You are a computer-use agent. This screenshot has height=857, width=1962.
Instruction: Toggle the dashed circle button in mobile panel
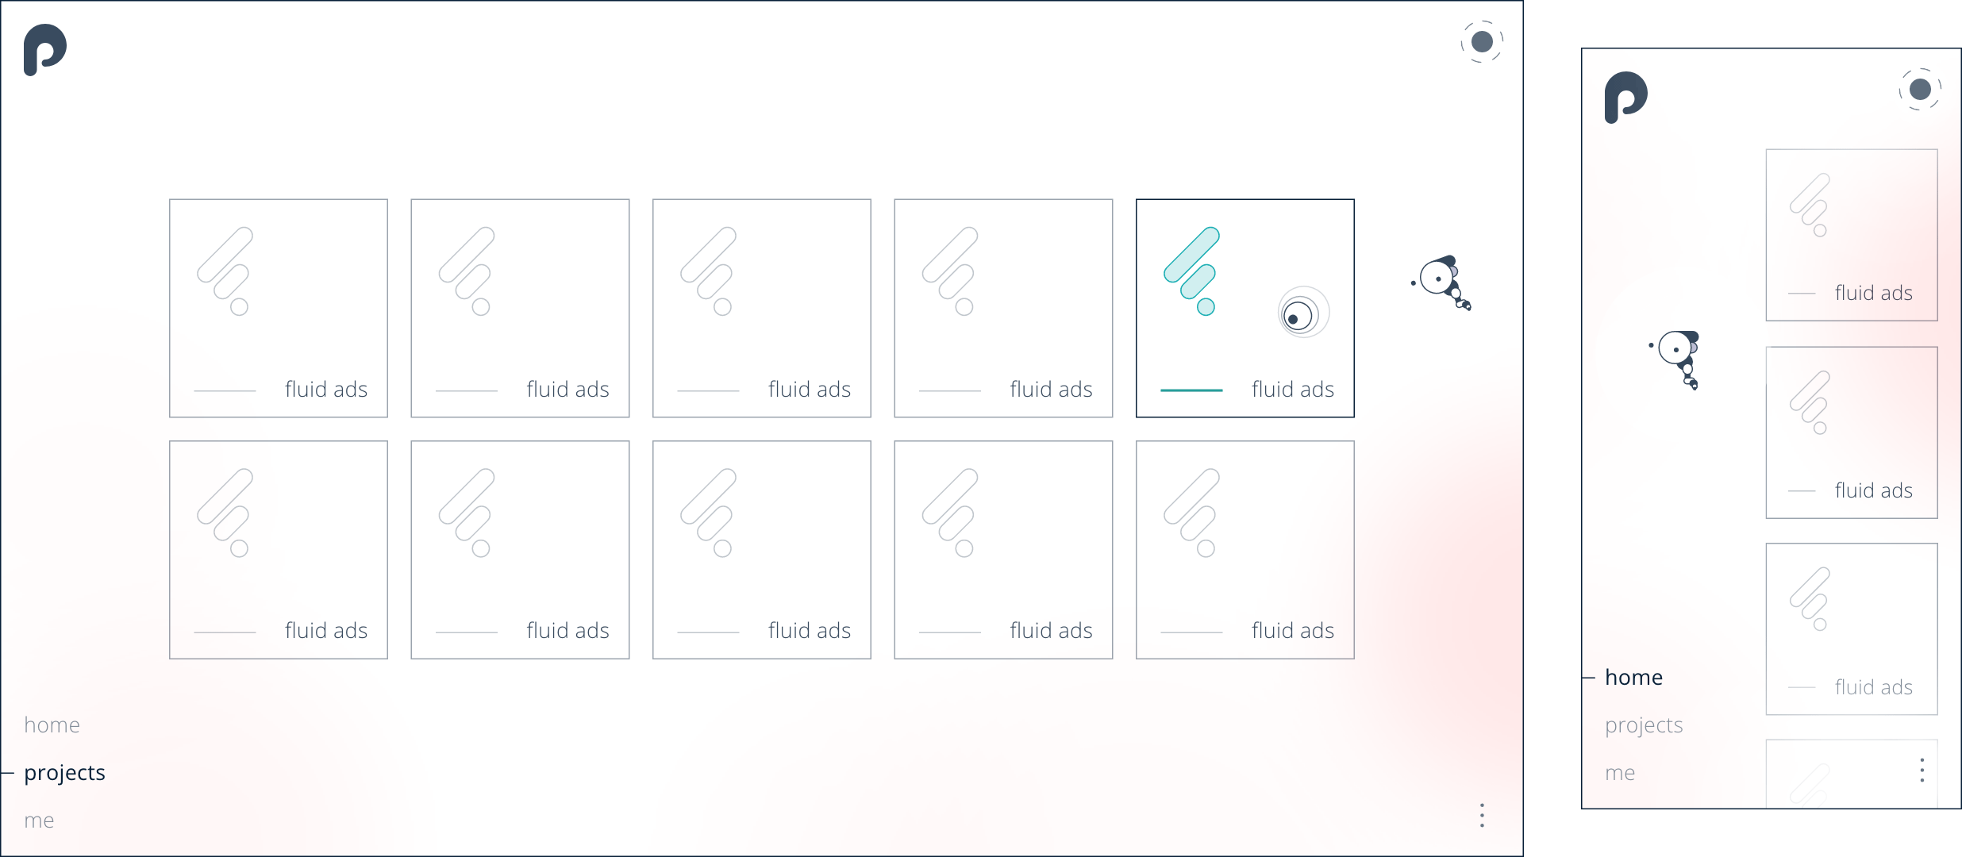[x=1919, y=89]
